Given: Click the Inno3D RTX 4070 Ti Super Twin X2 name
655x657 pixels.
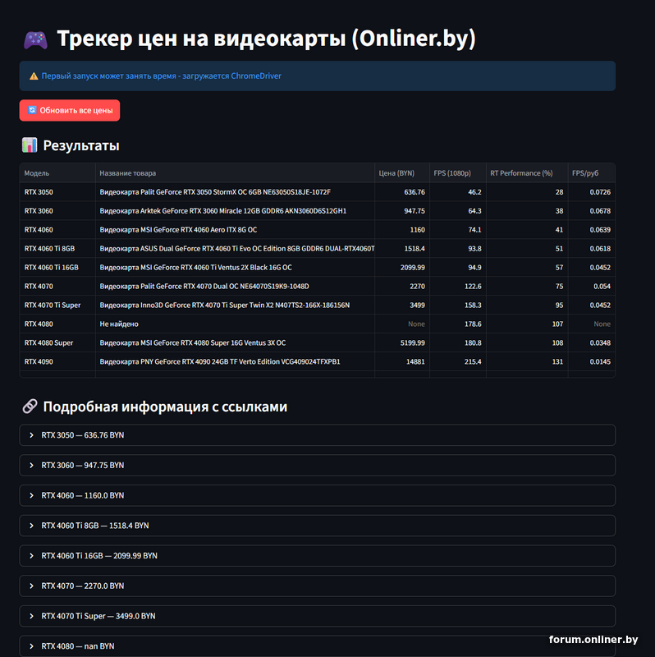Looking at the screenshot, I should 235,305.
